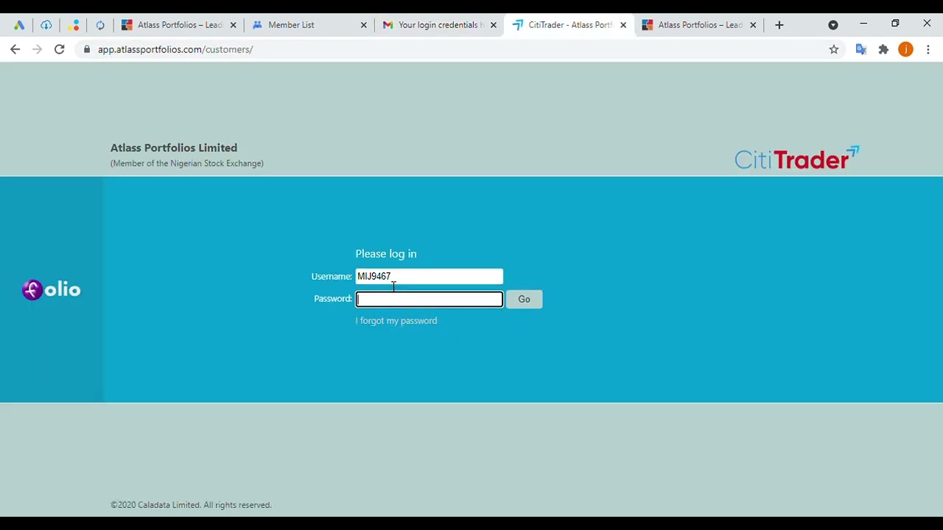Minimize the browser window
943x530 pixels.
click(x=863, y=24)
